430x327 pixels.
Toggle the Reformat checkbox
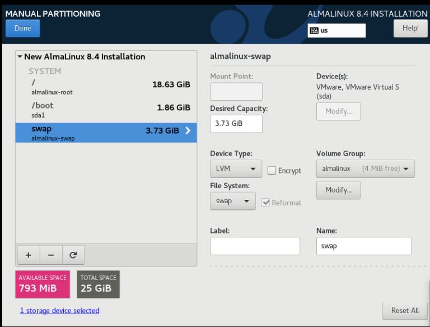[x=265, y=203]
